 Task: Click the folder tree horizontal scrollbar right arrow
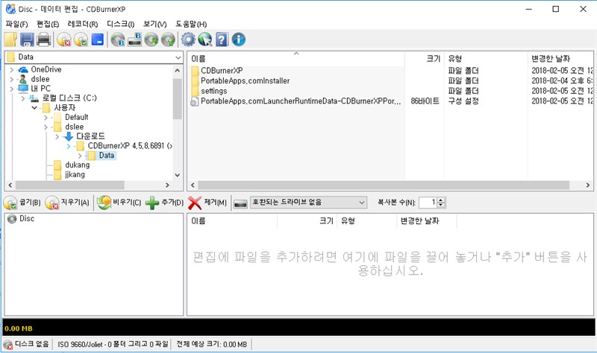(167, 185)
